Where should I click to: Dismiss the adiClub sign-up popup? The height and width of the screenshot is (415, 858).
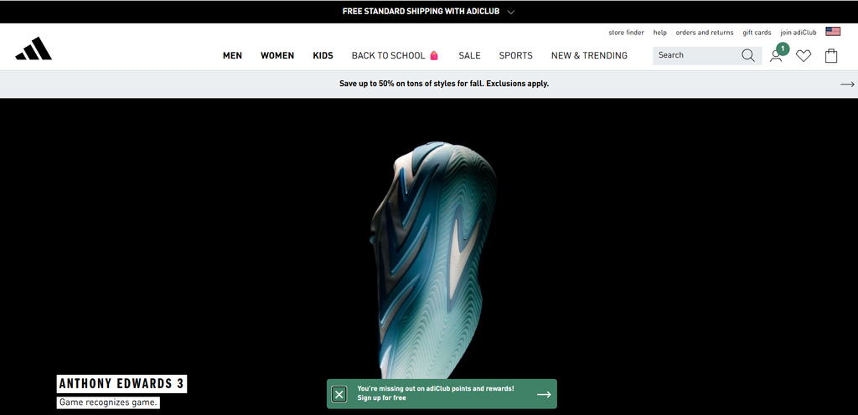click(x=339, y=394)
